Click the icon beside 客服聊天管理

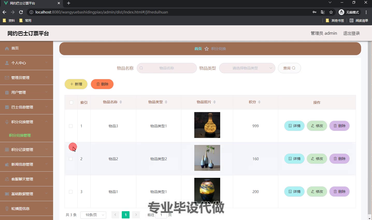pyautogui.click(x=7, y=179)
